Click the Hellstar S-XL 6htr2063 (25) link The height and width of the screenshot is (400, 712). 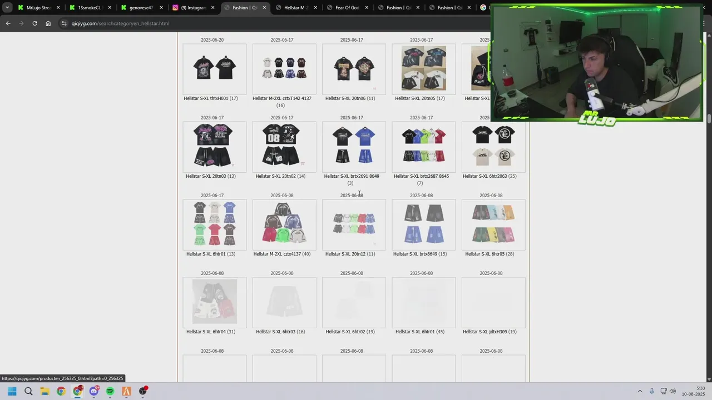[x=489, y=176]
